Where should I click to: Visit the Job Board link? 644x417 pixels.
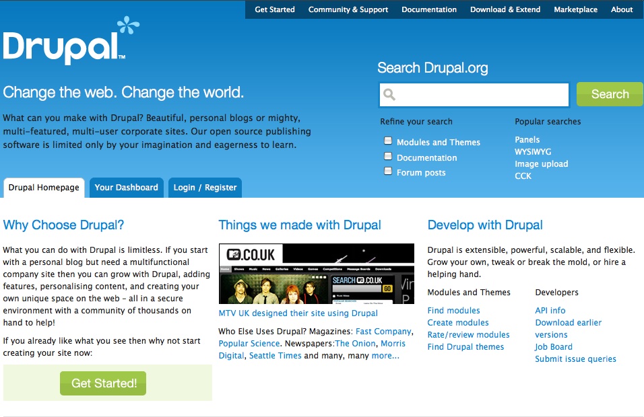(553, 347)
